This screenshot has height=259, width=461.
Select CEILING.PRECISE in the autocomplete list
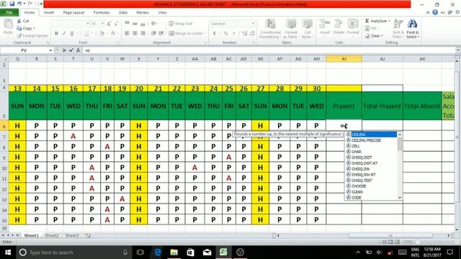tap(371, 140)
